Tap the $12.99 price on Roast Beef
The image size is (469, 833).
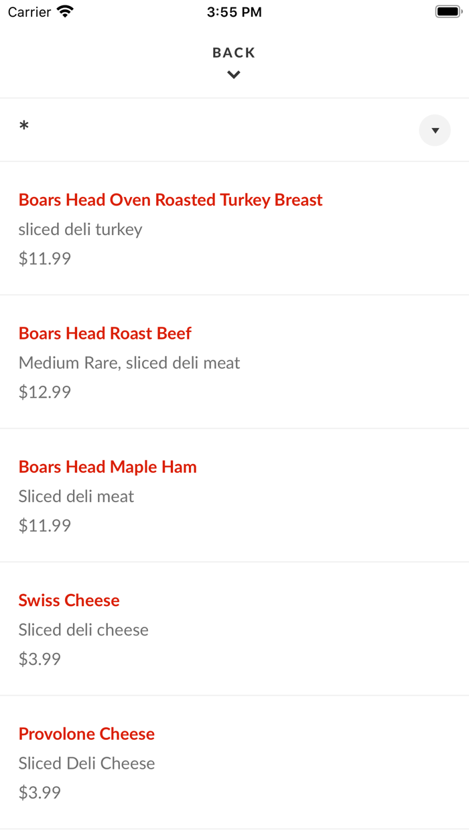click(x=44, y=392)
